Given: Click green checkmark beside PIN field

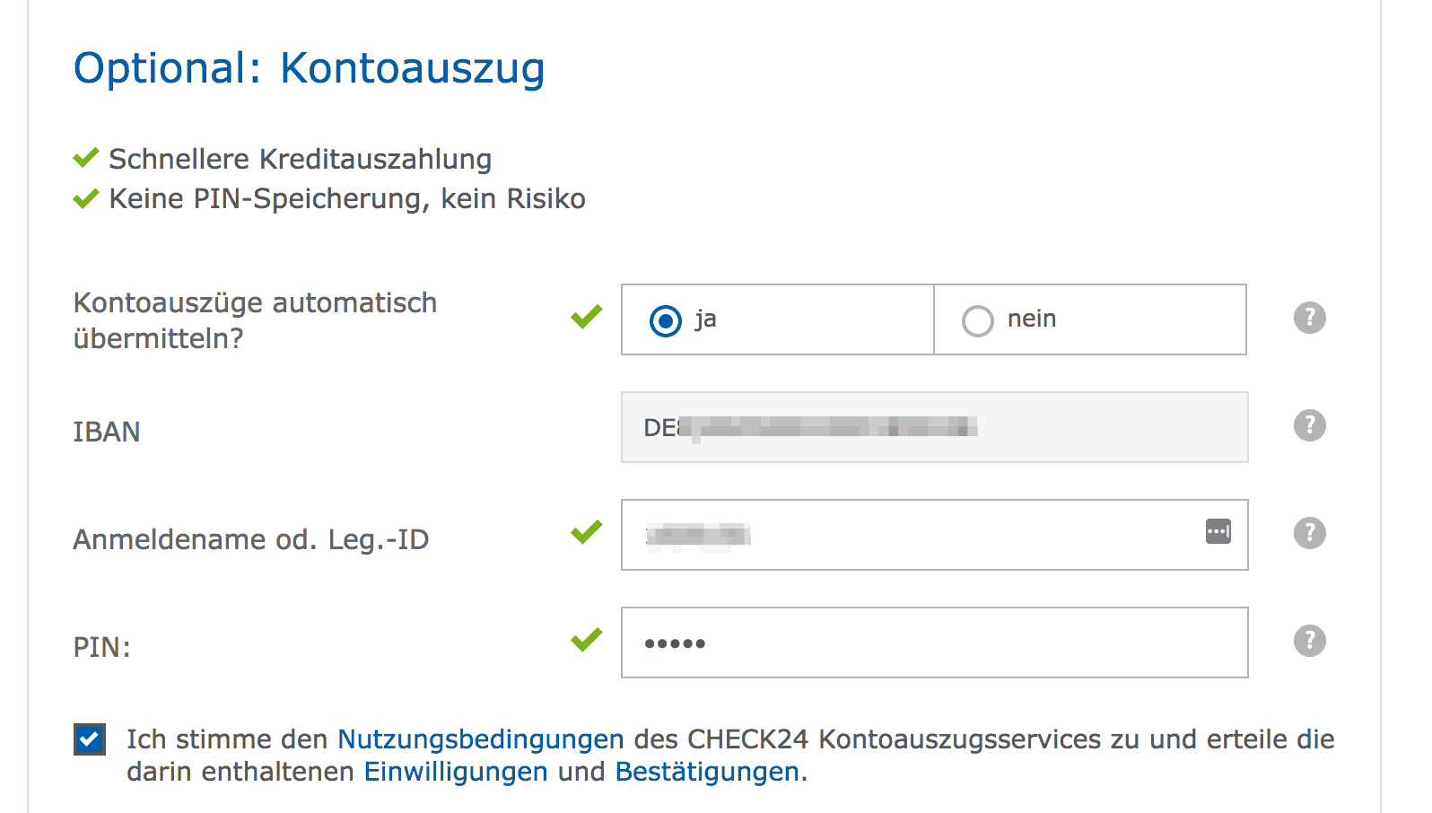Looking at the screenshot, I should point(587,640).
